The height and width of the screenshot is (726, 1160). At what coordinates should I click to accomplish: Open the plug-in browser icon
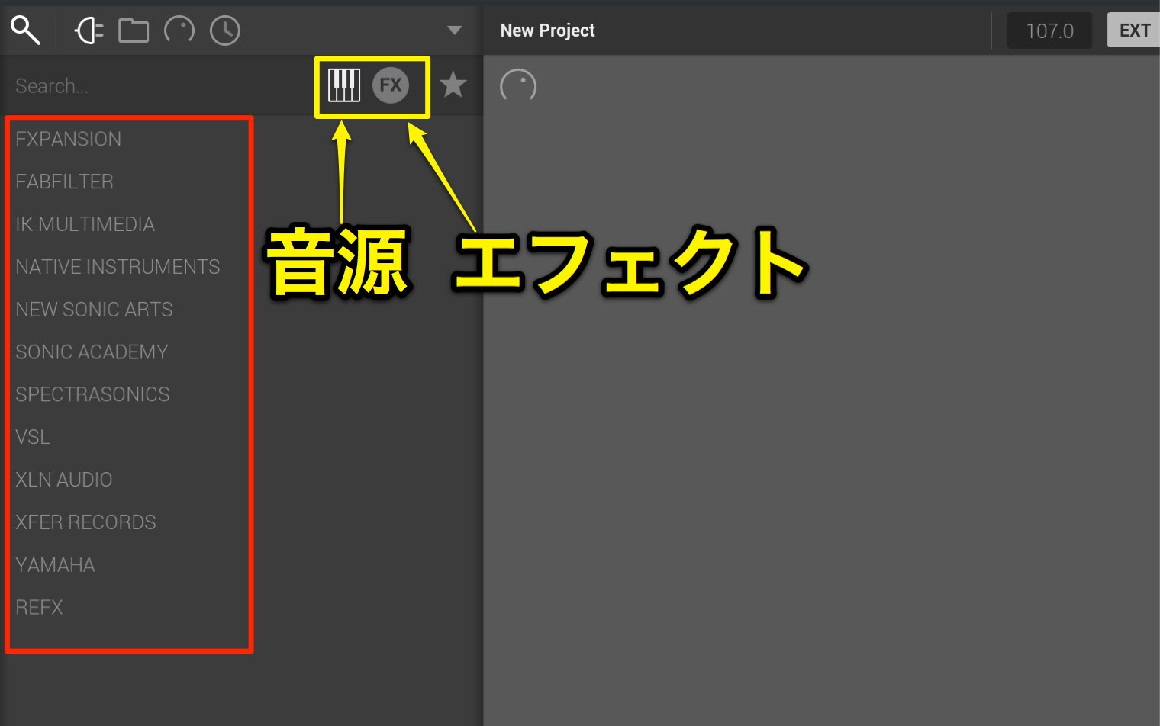click(89, 31)
